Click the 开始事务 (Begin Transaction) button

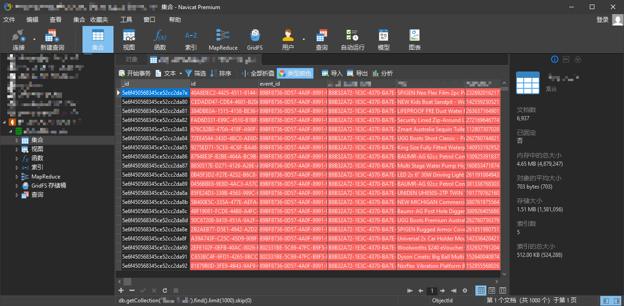coord(134,73)
